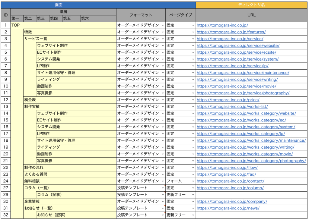This screenshot has height=220, width=309.
Task: Open page type dropdown in コラム（記事） row
Action: coord(193,195)
